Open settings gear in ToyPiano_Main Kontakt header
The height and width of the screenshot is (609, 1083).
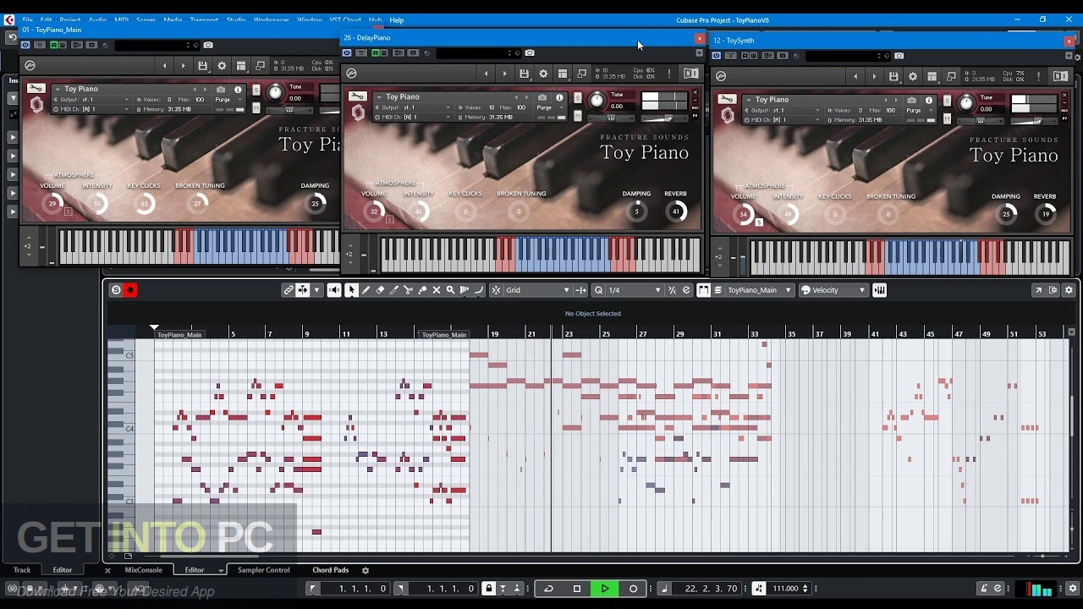click(222, 66)
